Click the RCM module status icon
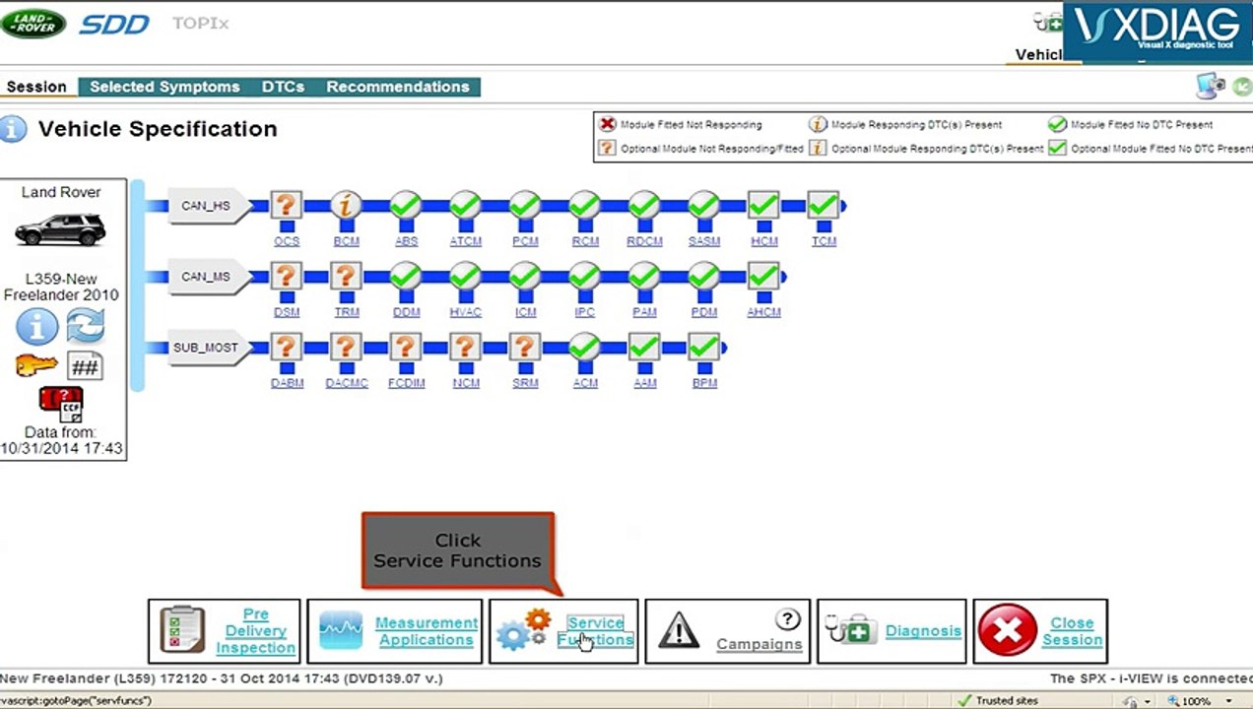1253x709 pixels. click(x=584, y=206)
